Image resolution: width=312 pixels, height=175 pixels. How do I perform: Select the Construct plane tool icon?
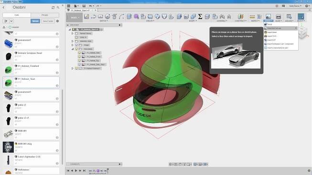(x=240, y=17)
